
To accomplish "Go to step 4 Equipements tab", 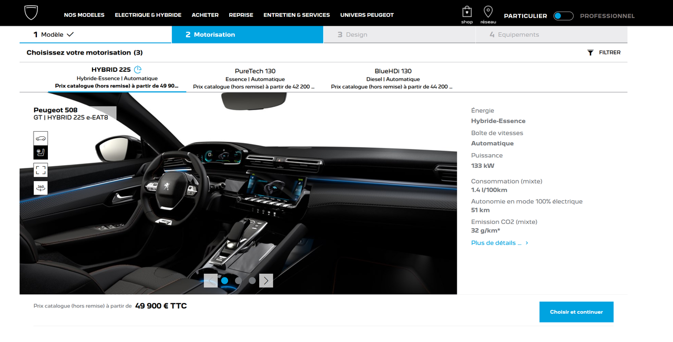I will click(x=552, y=35).
